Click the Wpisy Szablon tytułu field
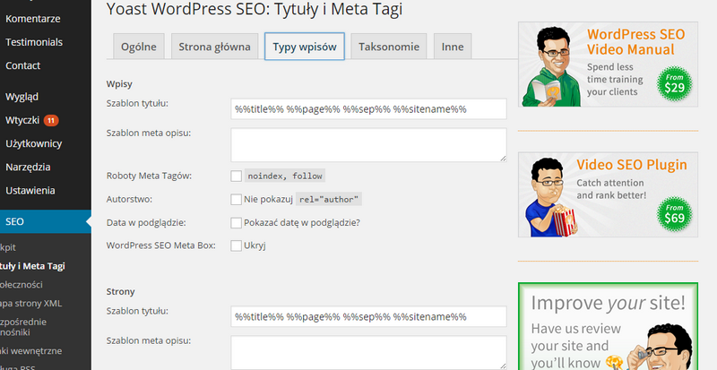The width and height of the screenshot is (717, 370). pyautogui.click(x=368, y=109)
